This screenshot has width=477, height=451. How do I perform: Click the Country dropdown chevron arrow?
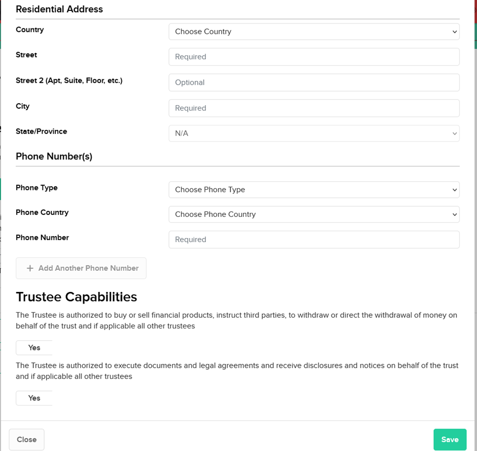click(x=454, y=32)
